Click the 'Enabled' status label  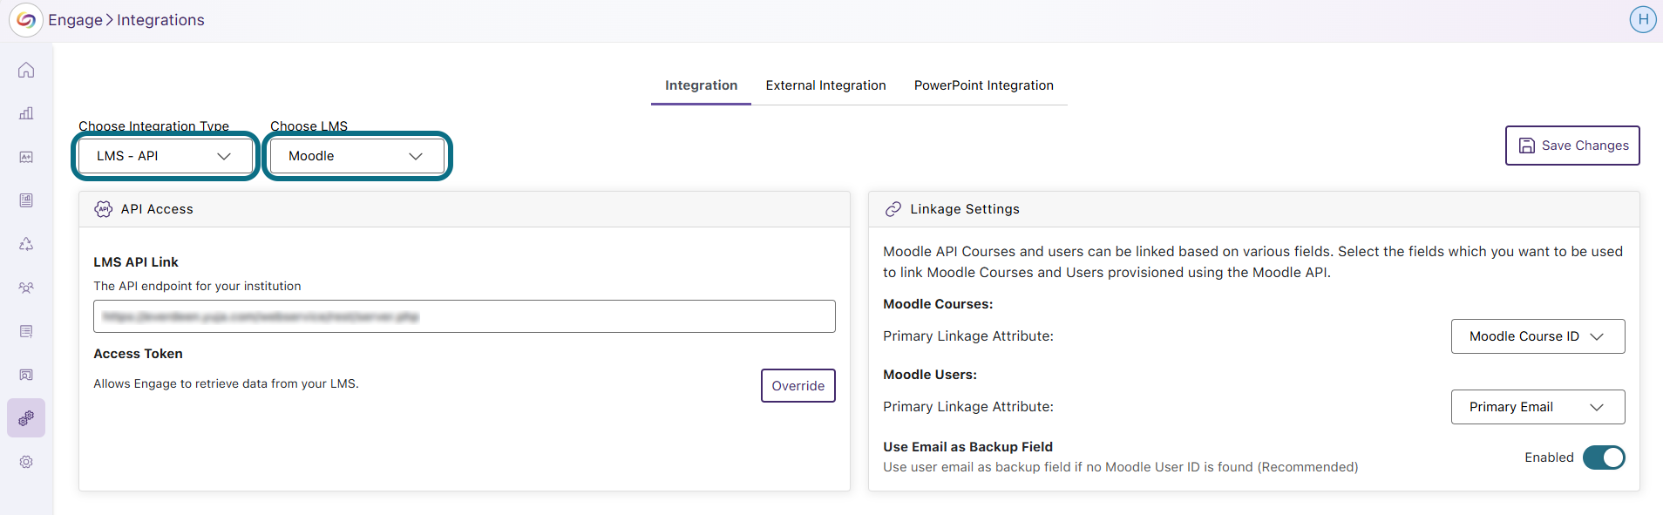(1549, 457)
